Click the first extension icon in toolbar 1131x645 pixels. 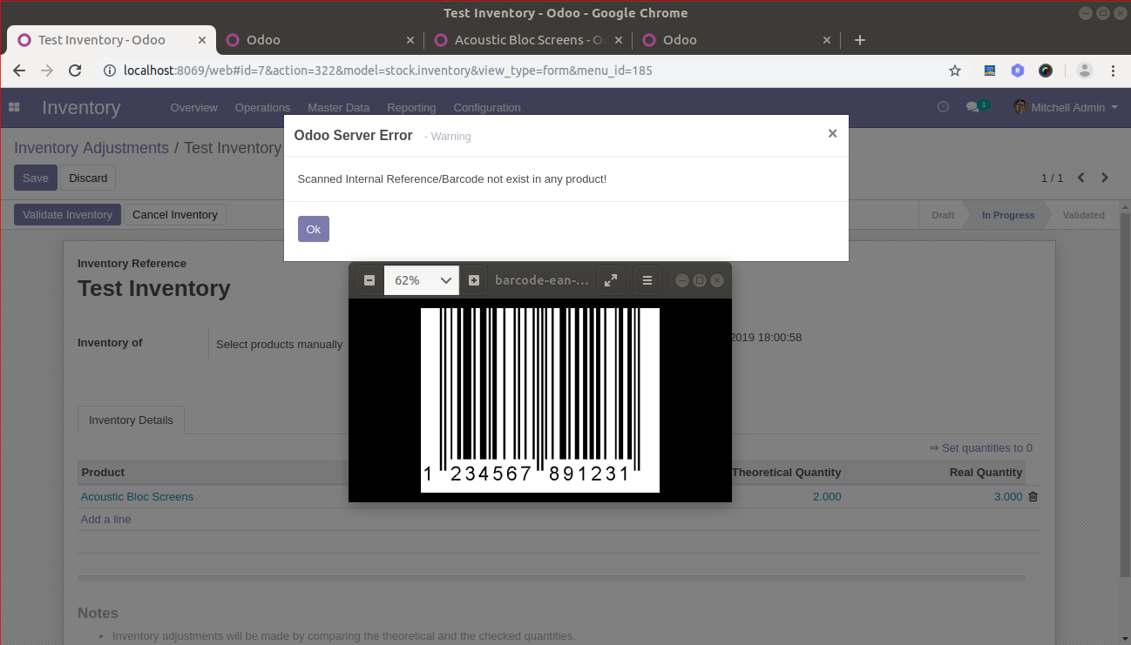click(990, 71)
